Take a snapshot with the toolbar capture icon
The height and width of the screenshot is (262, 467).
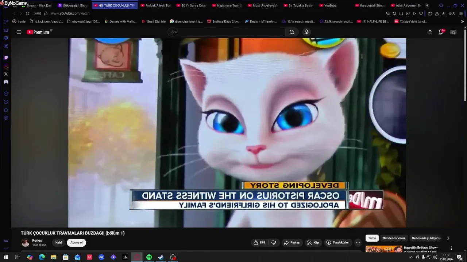tap(401, 13)
